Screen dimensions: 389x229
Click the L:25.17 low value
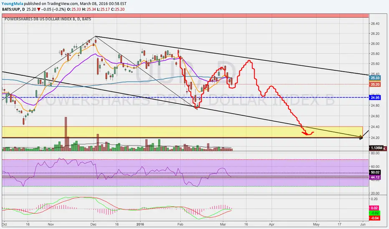(x=103, y=10)
